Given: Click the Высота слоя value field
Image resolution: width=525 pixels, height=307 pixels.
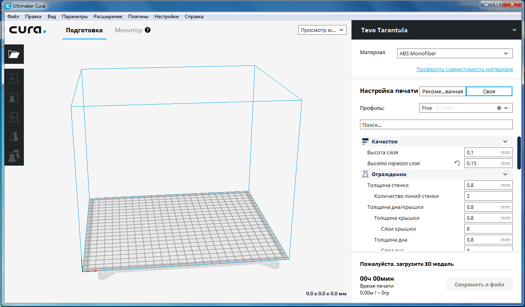Looking at the screenshot, I should (489, 152).
